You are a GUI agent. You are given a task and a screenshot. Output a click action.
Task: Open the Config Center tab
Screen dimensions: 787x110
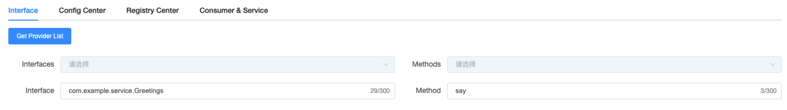pyautogui.click(x=82, y=11)
